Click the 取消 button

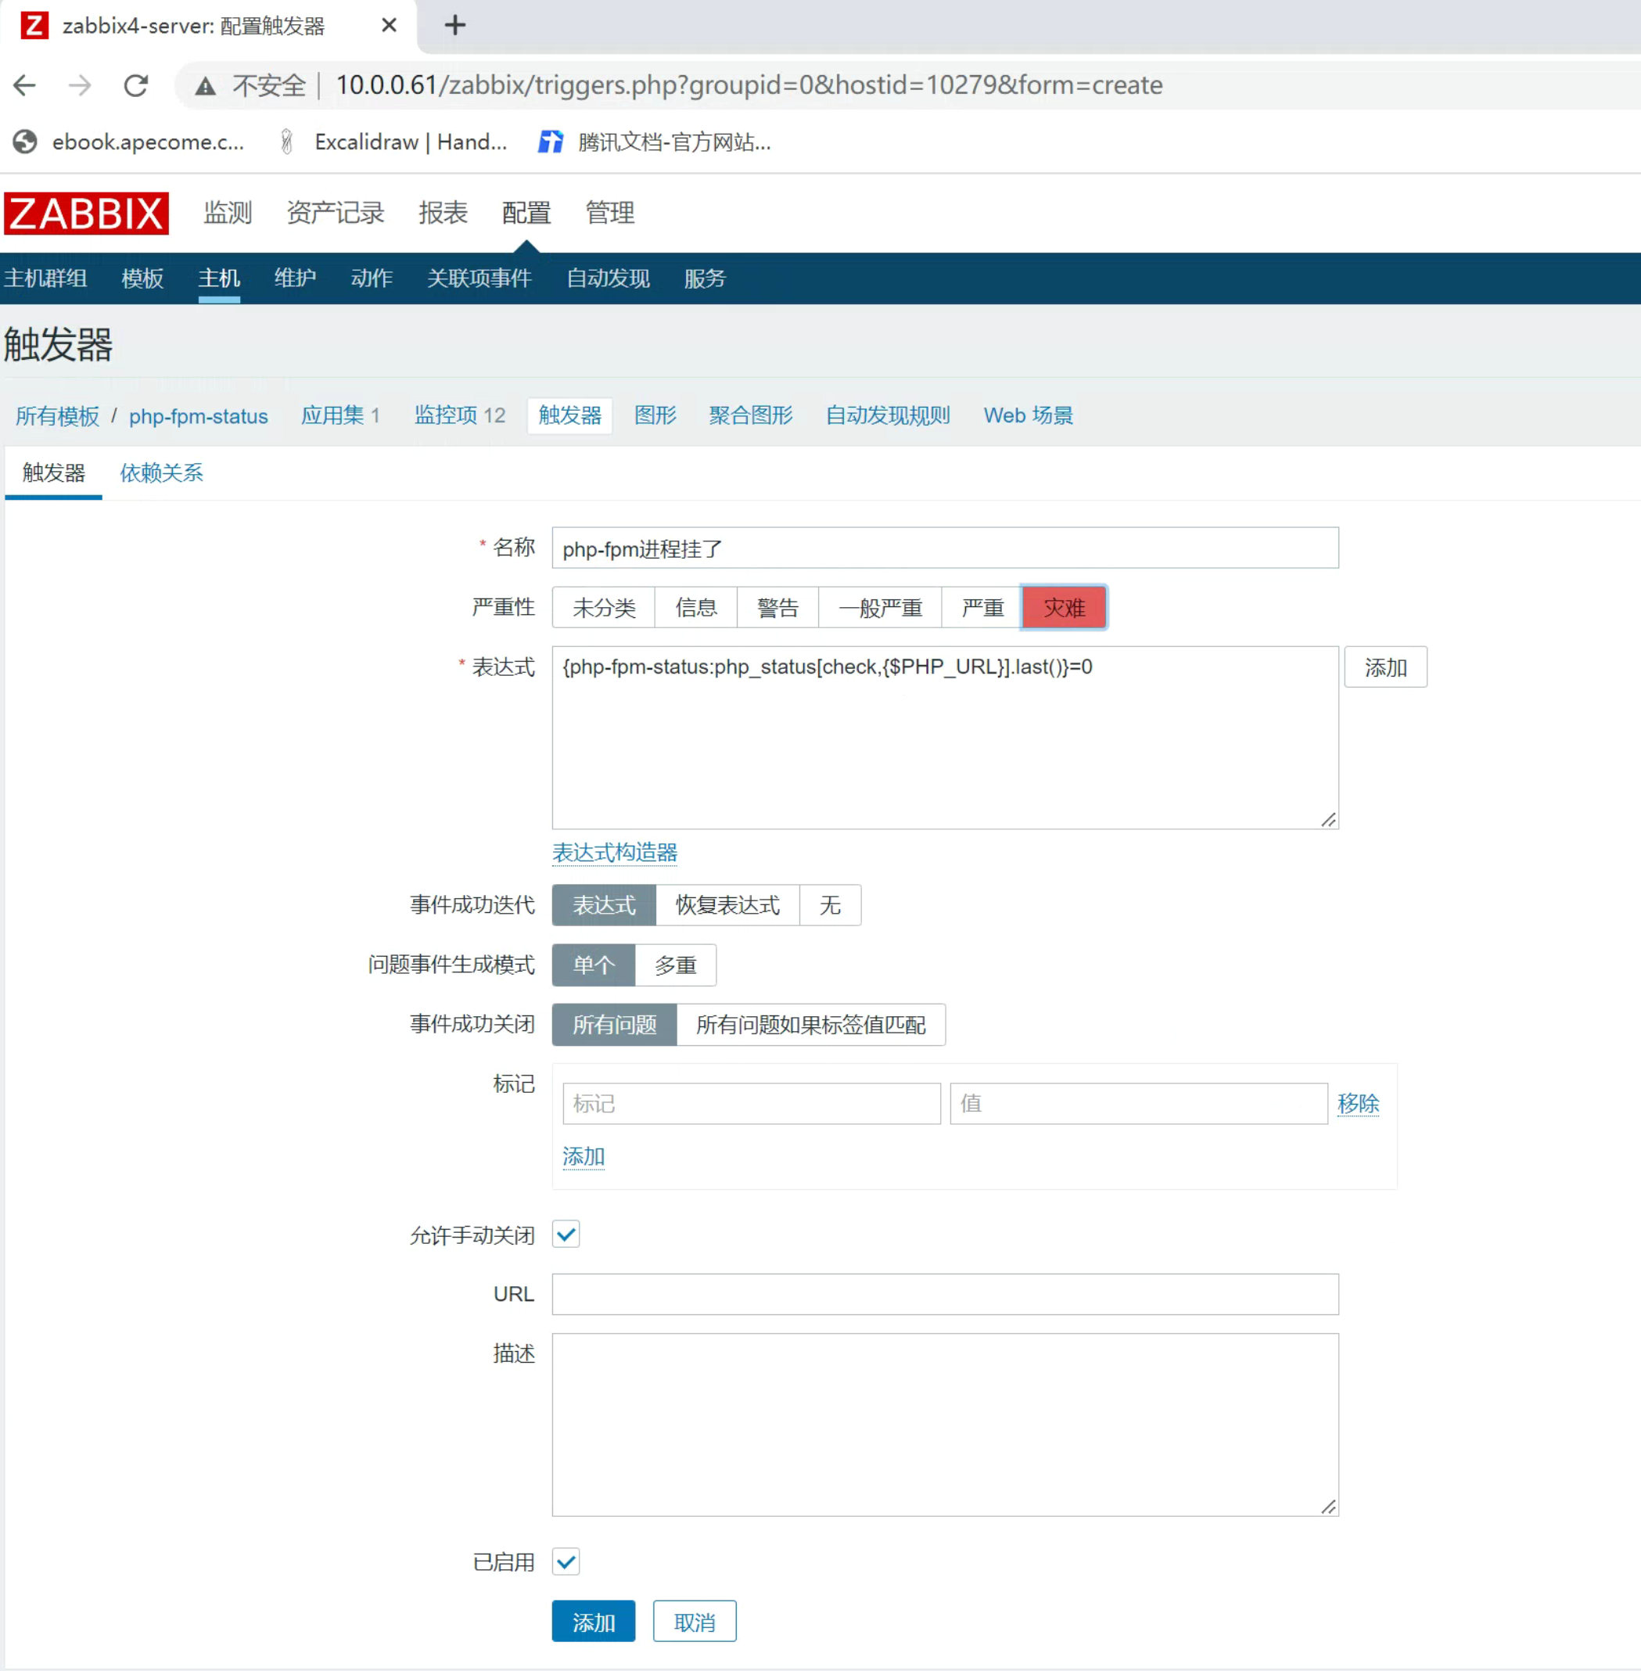pyautogui.click(x=694, y=1621)
